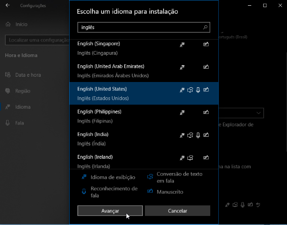
Task: Click microphone icon for English (India)
Action: [x=198, y=135]
